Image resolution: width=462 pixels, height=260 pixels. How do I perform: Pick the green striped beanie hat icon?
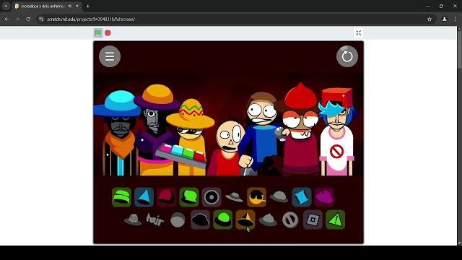click(121, 197)
